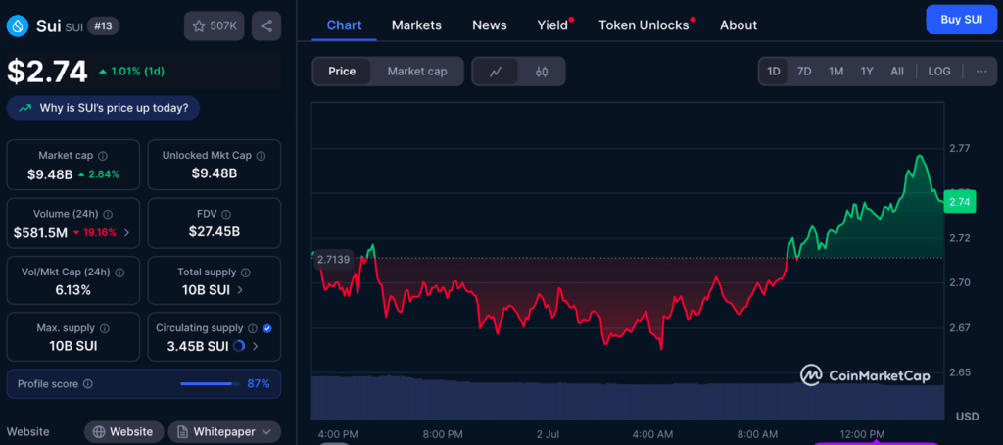This screenshot has width=1003, height=445.
Task: Click info icon beside Profile score
Action: click(88, 384)
